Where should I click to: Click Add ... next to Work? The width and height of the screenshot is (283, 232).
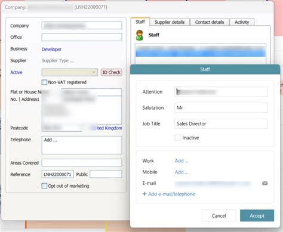[x=182, y=161]
